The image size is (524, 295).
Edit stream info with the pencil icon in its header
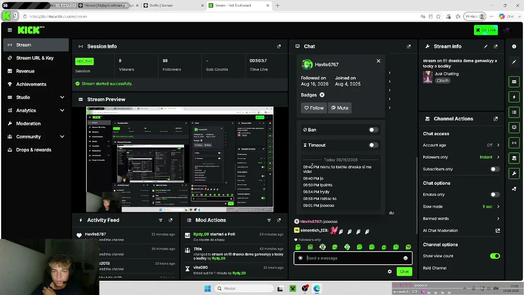486,46
